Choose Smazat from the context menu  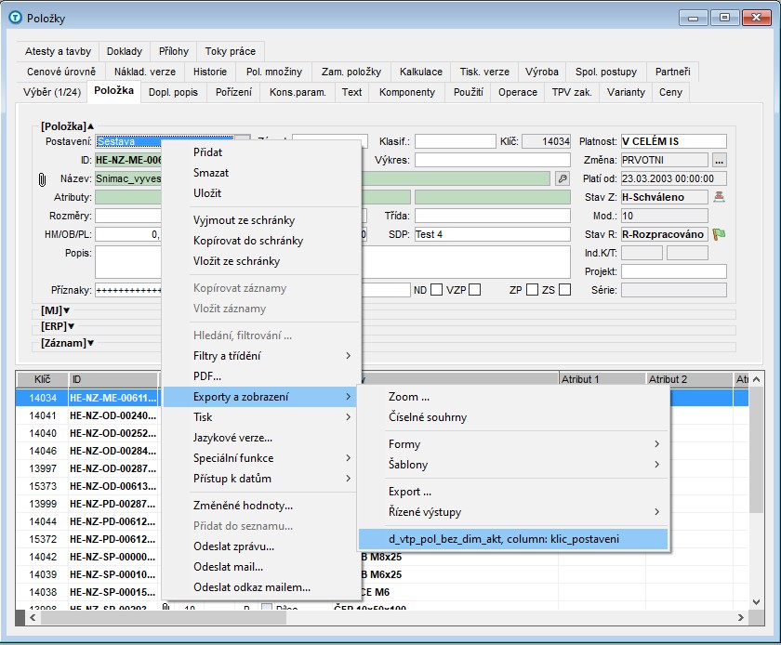pos(261,172)
